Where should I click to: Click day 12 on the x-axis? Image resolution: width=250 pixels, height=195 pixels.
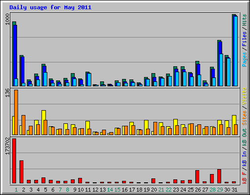[95, 190]
